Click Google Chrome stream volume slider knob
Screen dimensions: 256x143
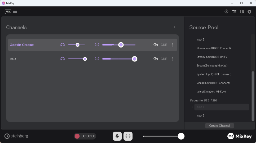click(121, 45)
